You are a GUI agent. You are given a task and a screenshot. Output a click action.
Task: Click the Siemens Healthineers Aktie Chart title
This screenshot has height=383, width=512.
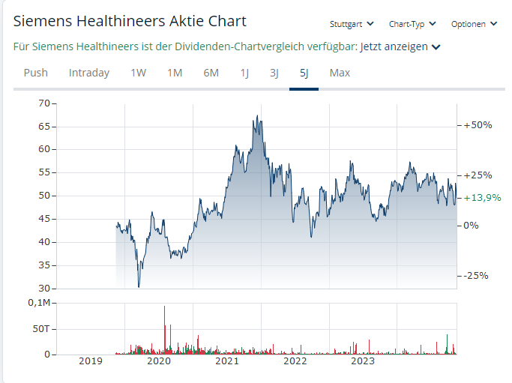(130, 21)
